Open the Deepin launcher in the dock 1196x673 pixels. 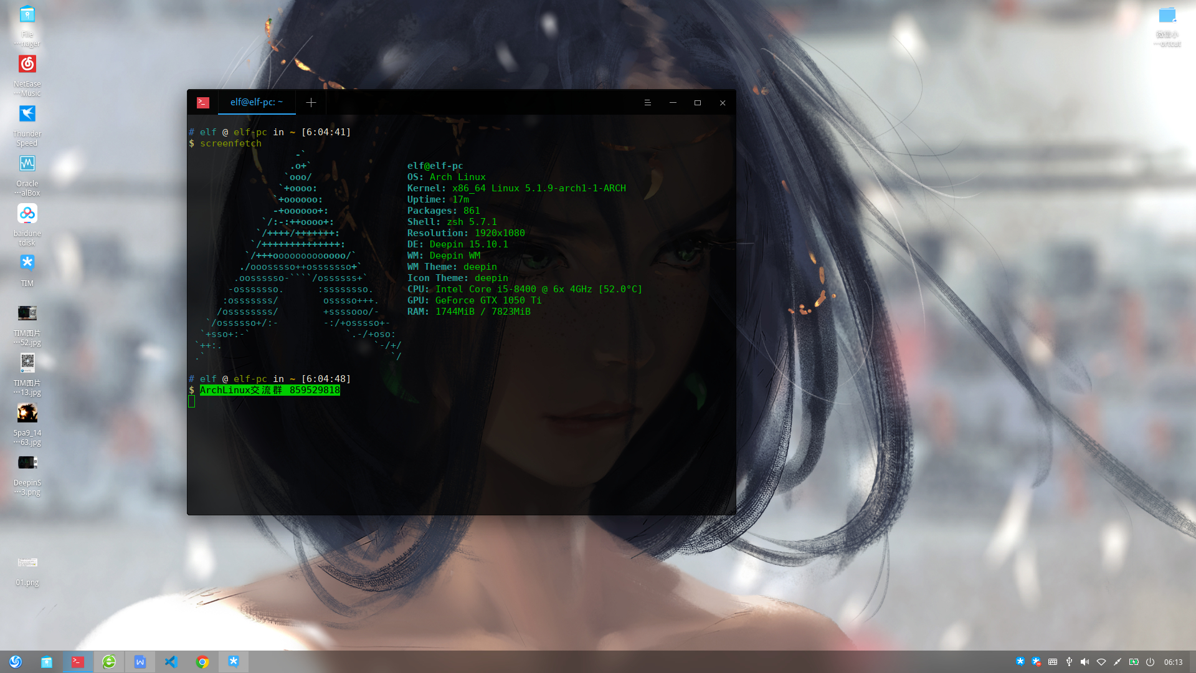tap(16, 662)
